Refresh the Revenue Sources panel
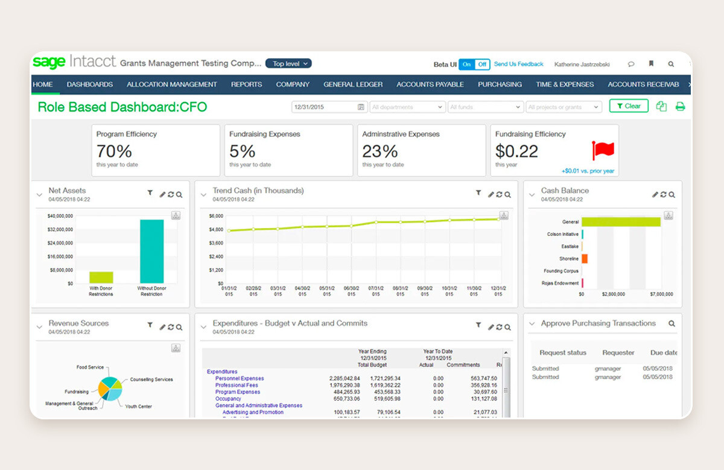The height and width of the screenshot is (470, 724). click(171, 327)
